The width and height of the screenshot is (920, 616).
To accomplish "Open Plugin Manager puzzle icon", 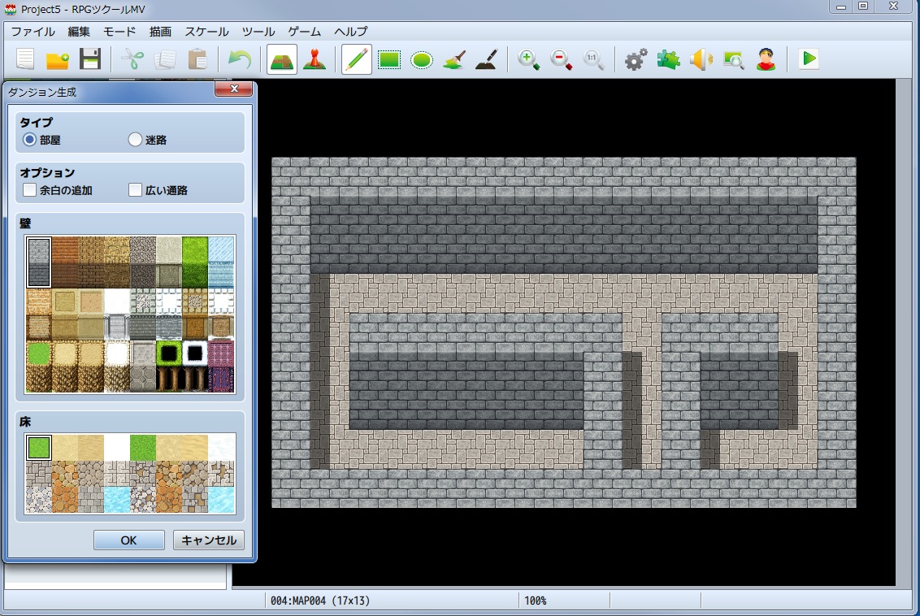I will [668, 59].
